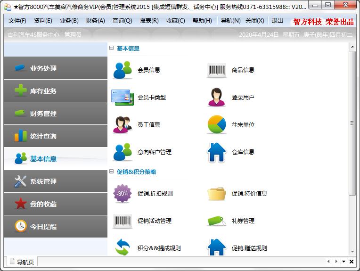Select 库存业务 sidebar label
The width and height of the screenshot is (360, 271).
[43, 91]
